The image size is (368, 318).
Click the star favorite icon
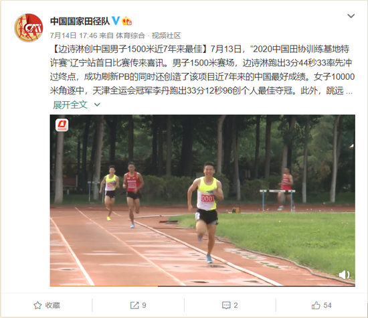coord(37,305)
